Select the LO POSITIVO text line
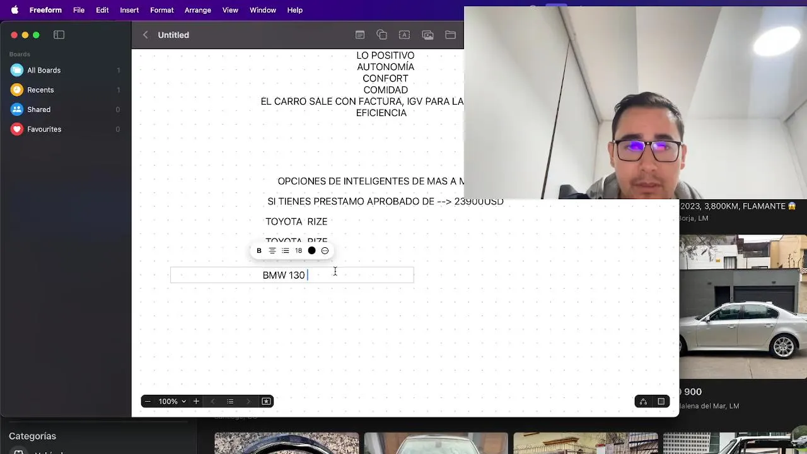 tap(385, 55)
